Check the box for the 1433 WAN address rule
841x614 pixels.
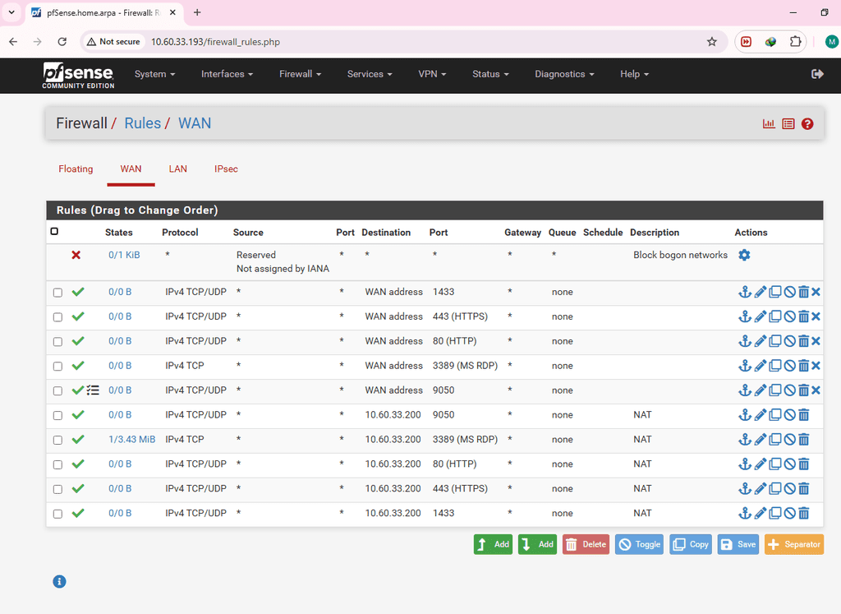point(57,293)
